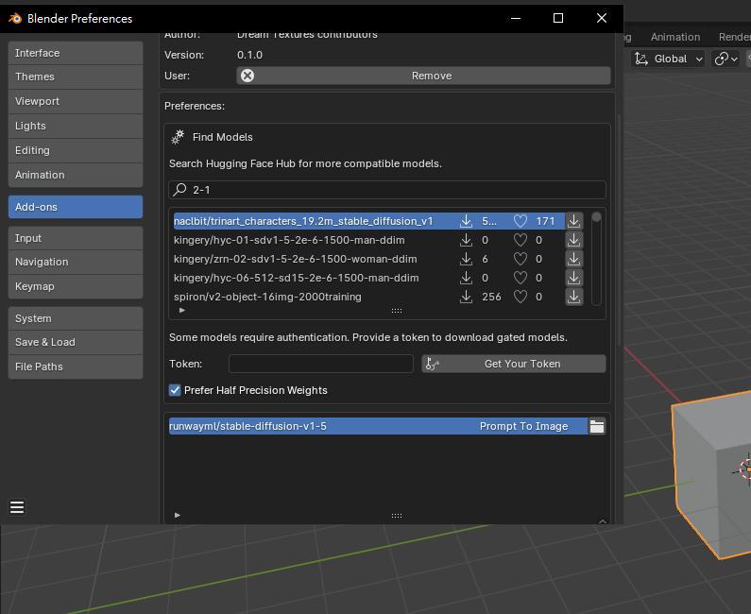Image resolution: width=751 pixels, height=614 pixels.
Task: Click downloads count icon for kingery/hyc-01 model
Action: click(466, 240)
